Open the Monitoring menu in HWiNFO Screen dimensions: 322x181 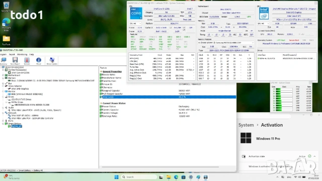click(22, 54)
